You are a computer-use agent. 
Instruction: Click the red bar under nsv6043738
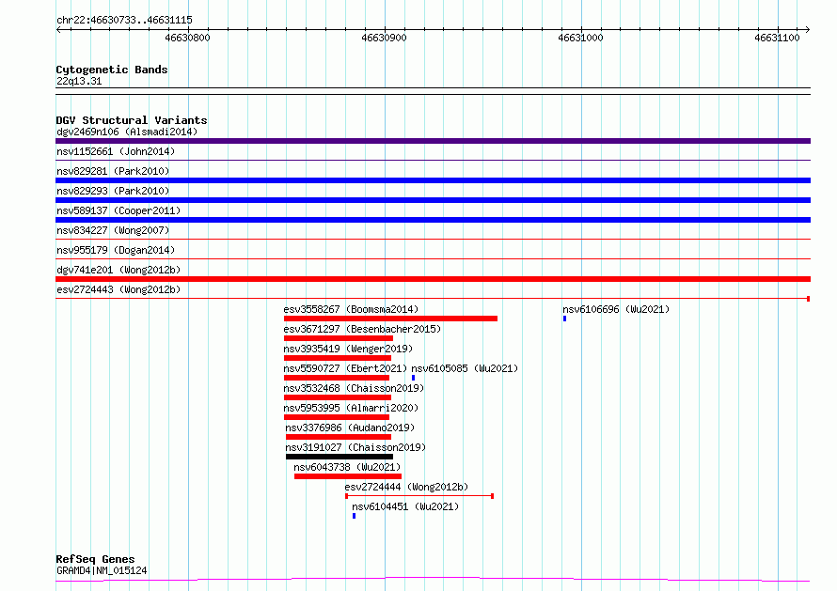pos(348,476)
